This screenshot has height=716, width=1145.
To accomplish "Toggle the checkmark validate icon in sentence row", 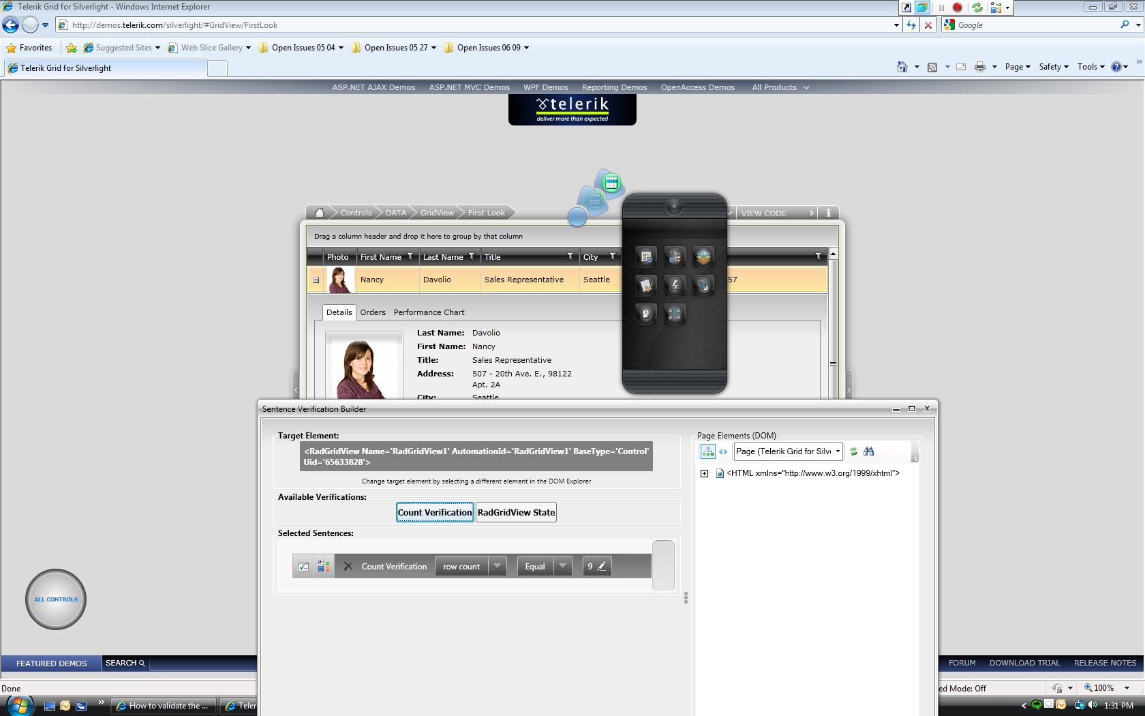I will (303, 566).
